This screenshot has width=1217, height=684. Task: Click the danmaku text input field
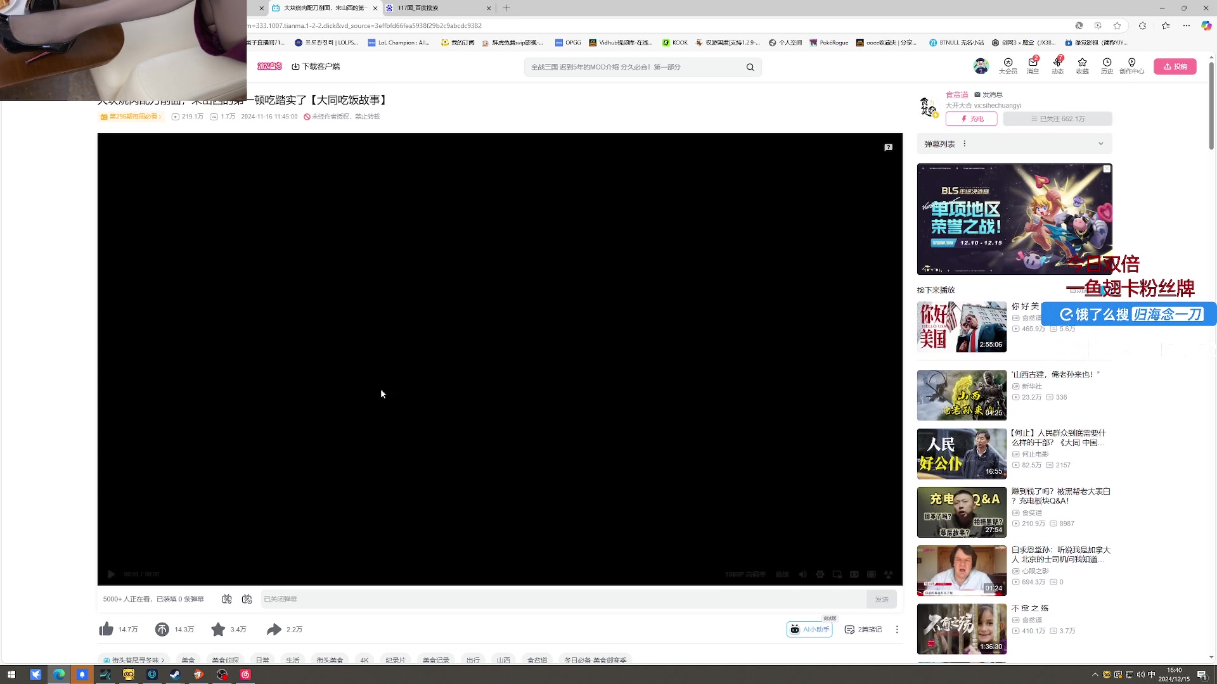coord(563,599)
